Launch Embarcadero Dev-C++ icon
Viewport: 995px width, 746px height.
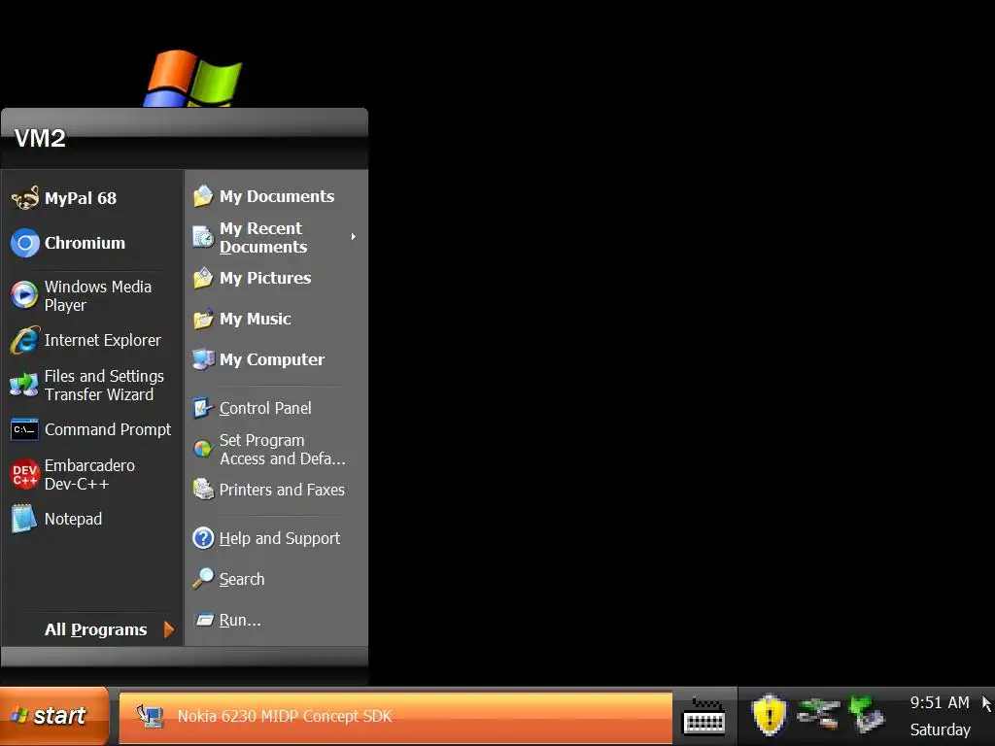click(25, 474)
